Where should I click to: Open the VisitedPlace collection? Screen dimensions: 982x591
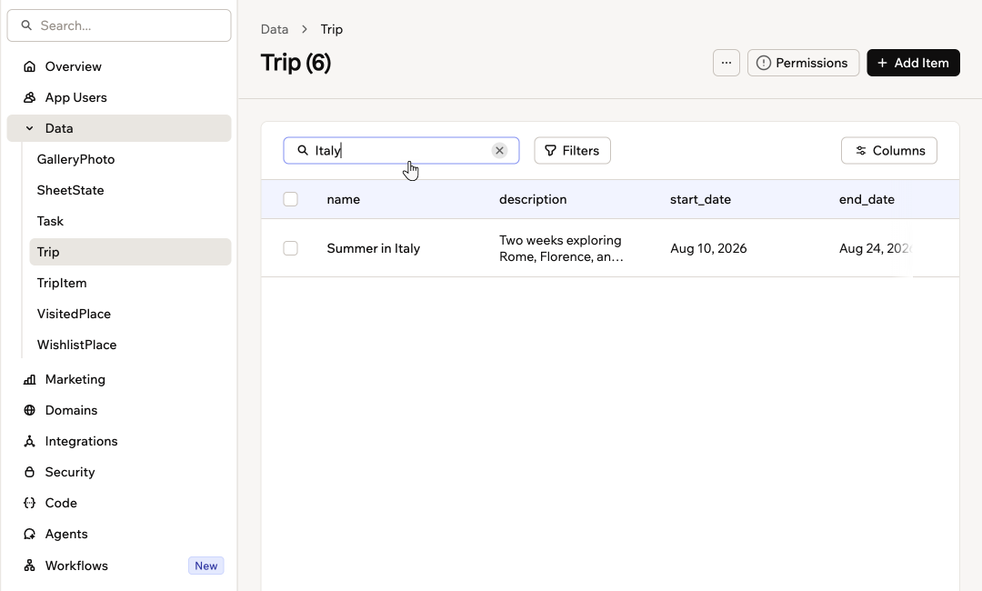[x=74, y=314]
